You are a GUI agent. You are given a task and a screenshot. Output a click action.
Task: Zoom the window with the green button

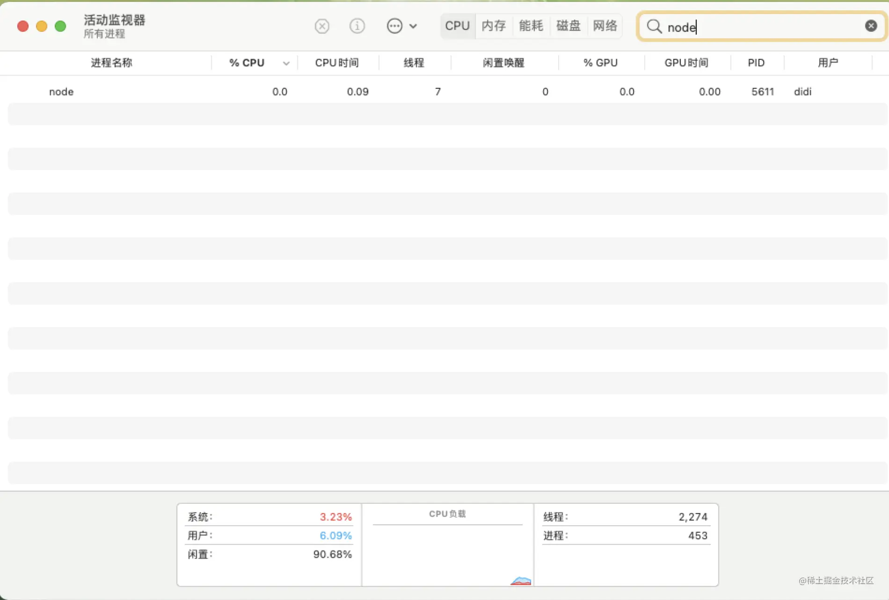coord(60,26)
